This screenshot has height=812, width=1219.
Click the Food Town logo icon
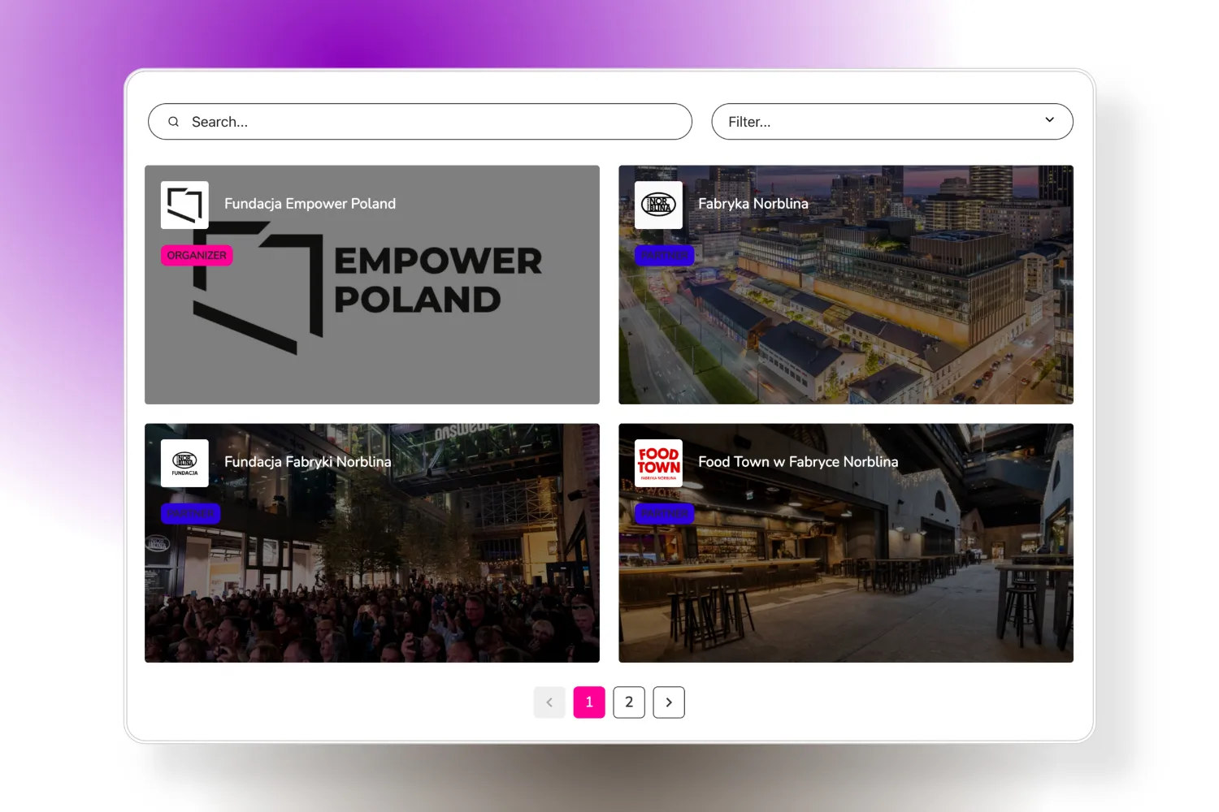click(x=658, y=463)
